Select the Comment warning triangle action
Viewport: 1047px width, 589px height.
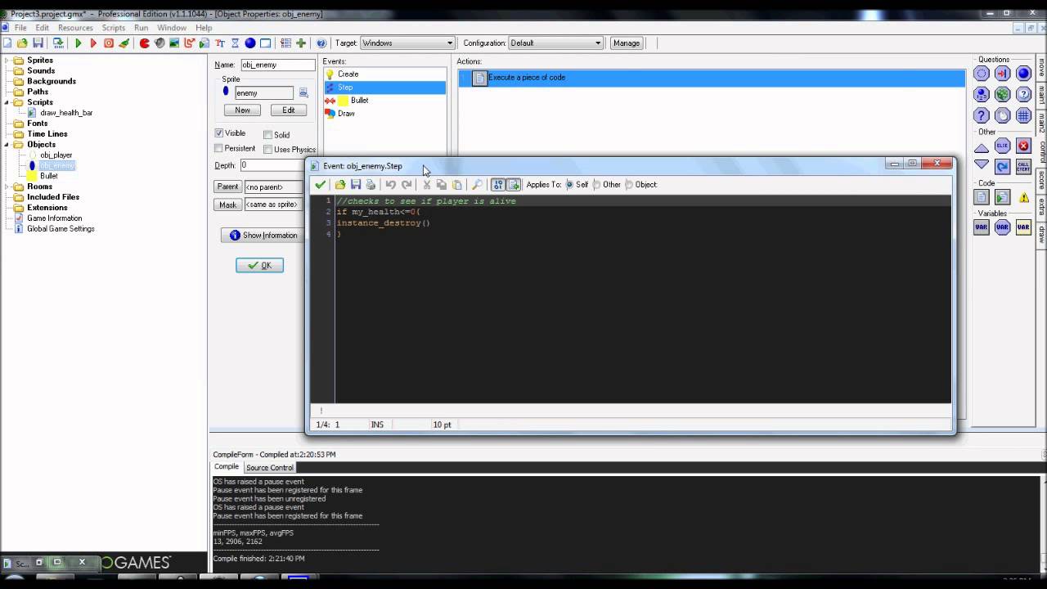click(x=1023, y=198)
